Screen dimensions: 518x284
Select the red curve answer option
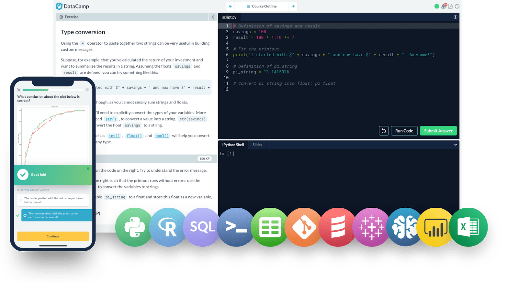pyautogui.click(x=53, y=200)
